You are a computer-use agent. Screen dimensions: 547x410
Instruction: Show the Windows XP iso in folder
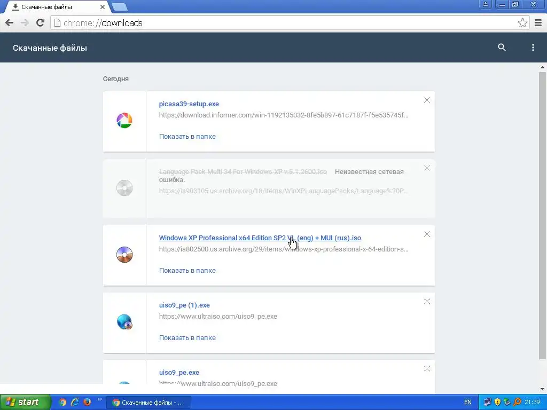pyautogui.click(x=187, y=270)
